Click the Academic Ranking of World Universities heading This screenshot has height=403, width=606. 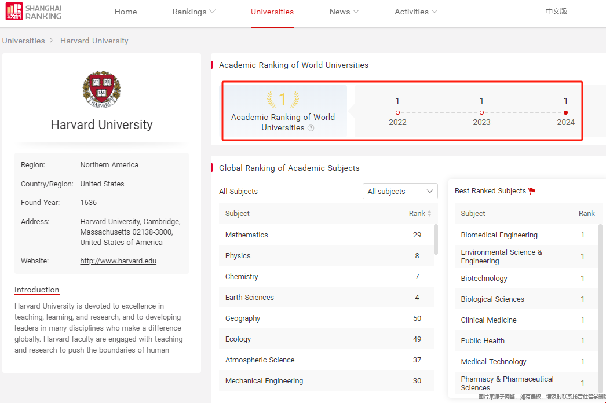(294, 65)
